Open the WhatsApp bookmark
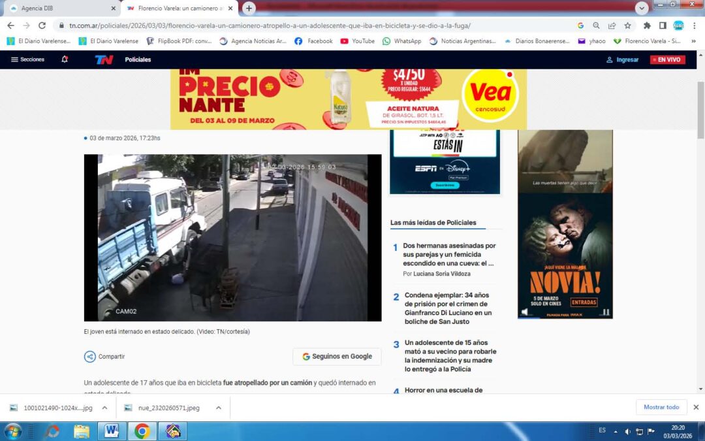This screenshot has height=441, width=705. click(402, 41)
